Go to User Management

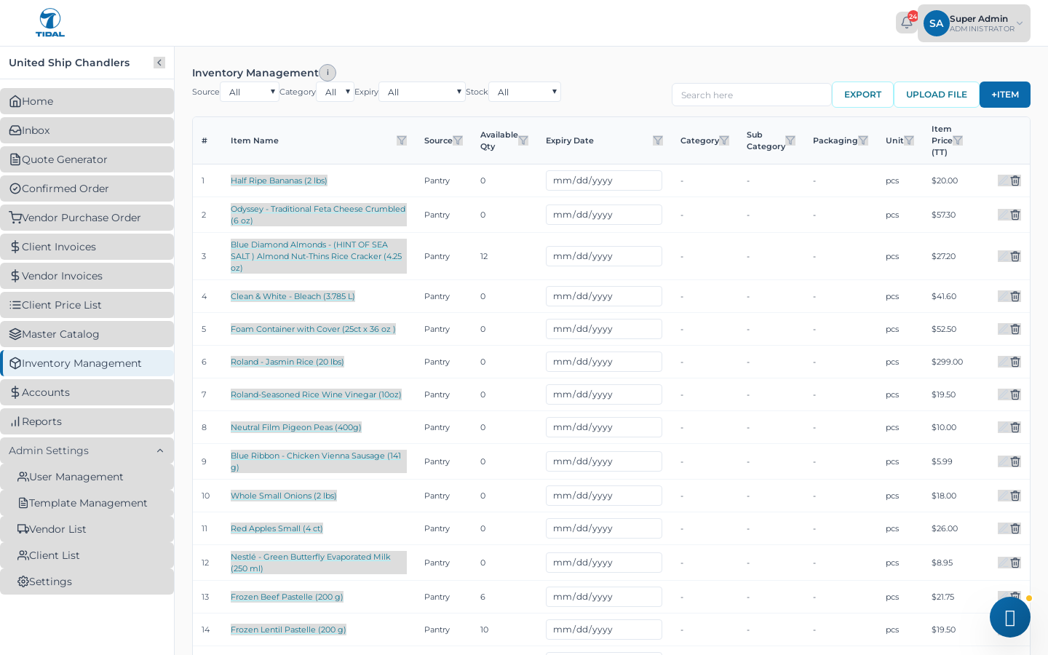coord(87,477)
